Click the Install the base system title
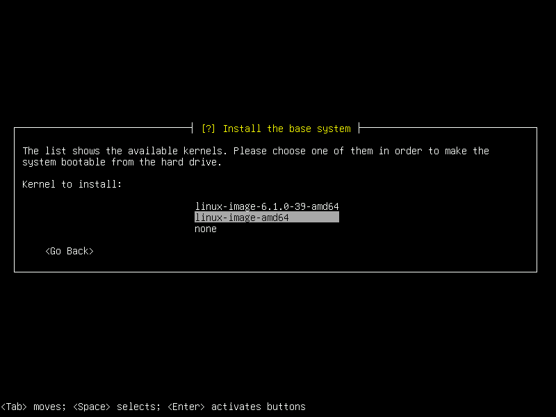Image resolution: width=556 pixels, height=417 pixels. coord(286,129)
